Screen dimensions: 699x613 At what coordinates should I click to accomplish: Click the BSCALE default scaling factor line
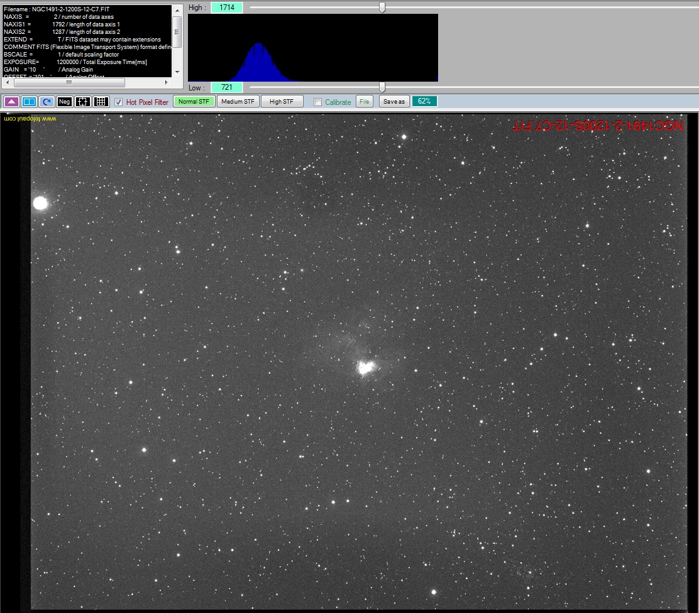(62, 55)
